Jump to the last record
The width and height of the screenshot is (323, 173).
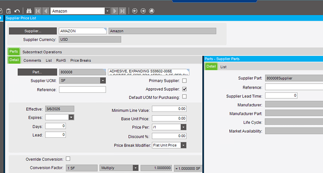coord(122,11)
